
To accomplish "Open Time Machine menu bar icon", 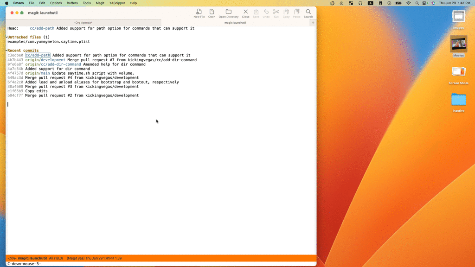I will click(x=341, y=3).
